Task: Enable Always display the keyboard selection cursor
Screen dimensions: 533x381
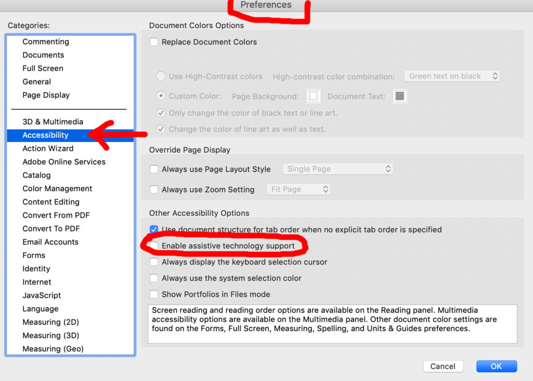Action: point(154,262)
